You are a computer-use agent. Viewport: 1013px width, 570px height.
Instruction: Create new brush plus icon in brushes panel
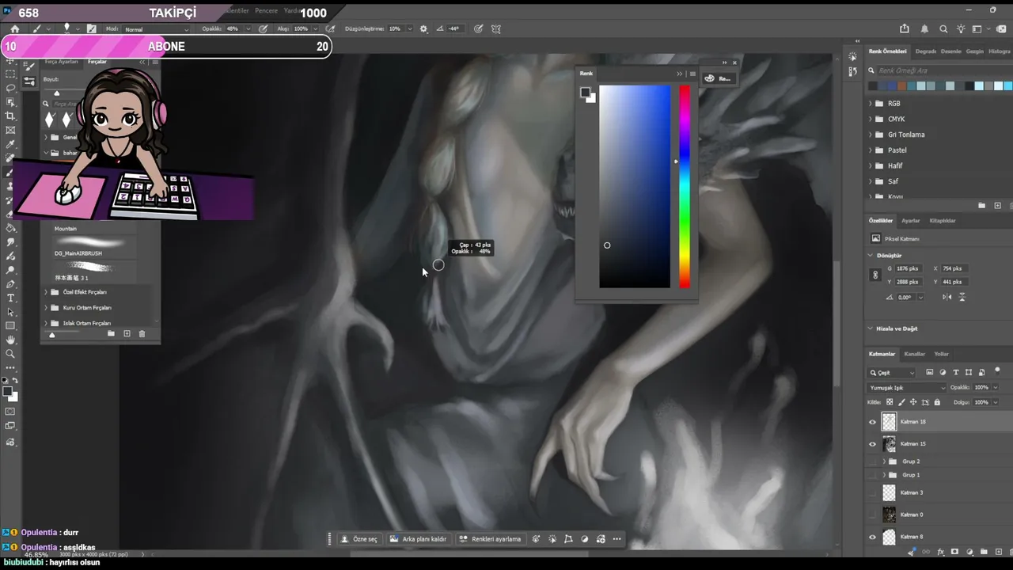click(127, 334)
